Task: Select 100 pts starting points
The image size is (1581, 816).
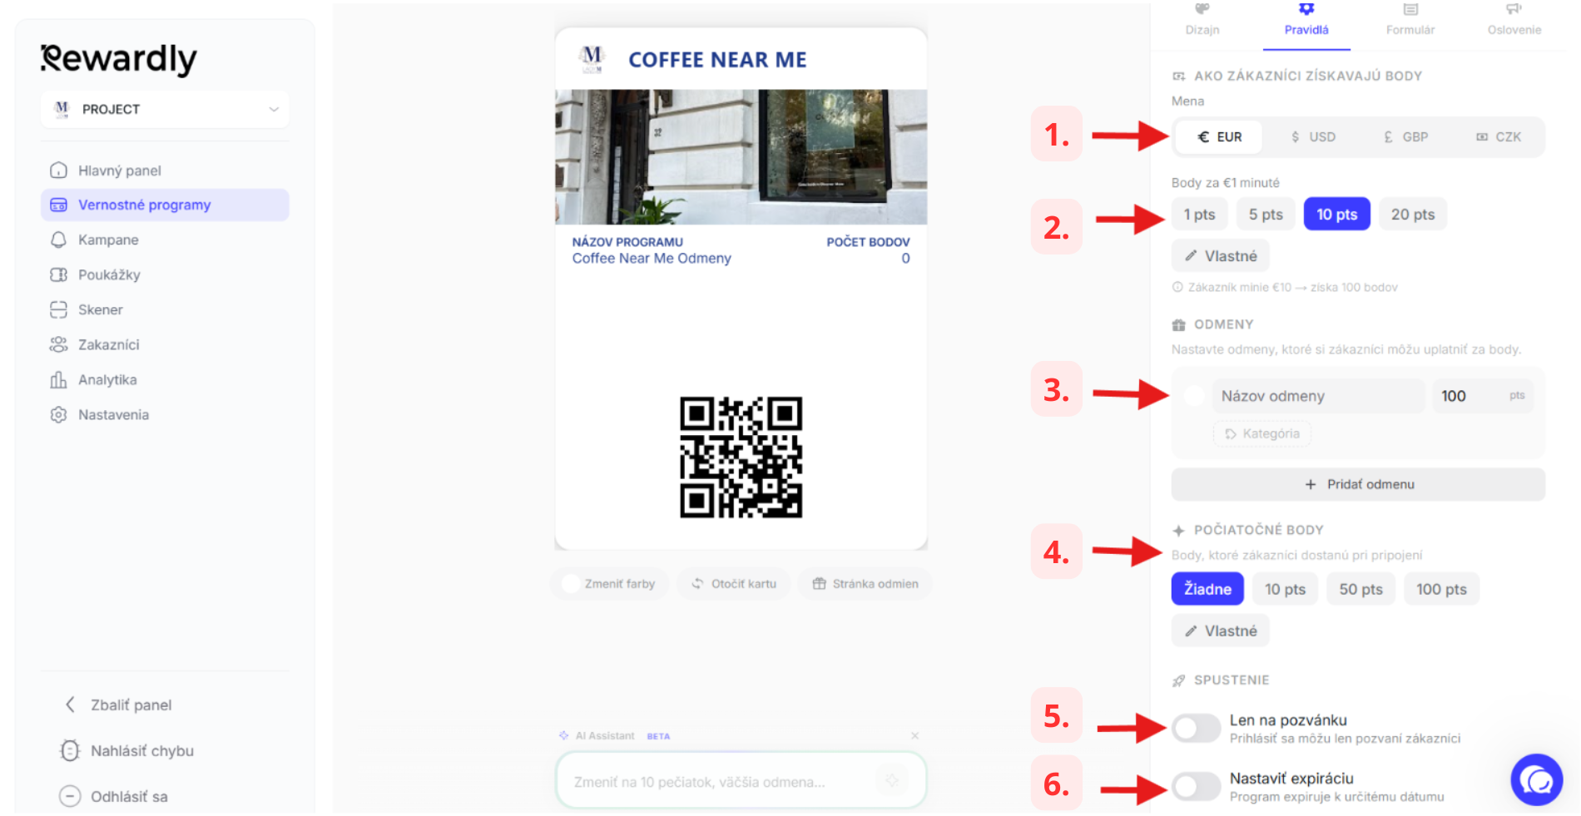Action: 1442,590
